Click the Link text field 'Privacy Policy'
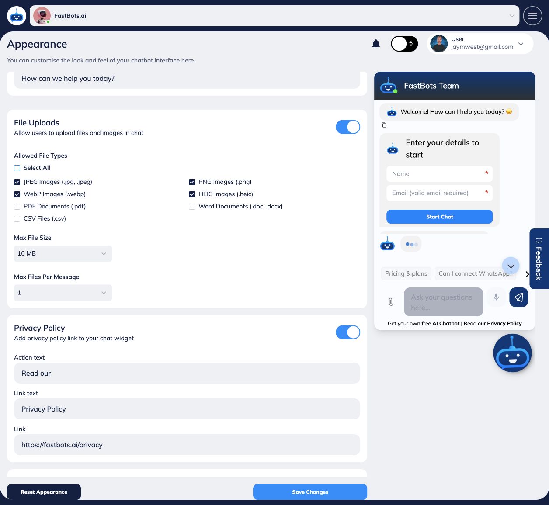Viewport: 549px width, 505px height. click(x=187, y=409)
